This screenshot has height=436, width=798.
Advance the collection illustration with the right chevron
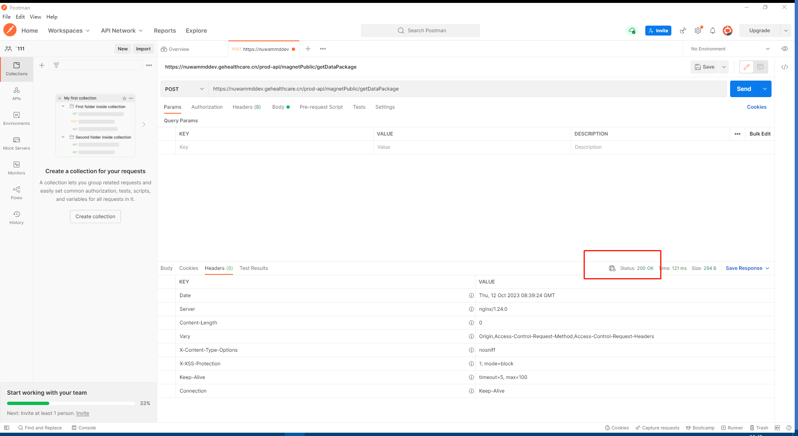[x=144, y=124]
